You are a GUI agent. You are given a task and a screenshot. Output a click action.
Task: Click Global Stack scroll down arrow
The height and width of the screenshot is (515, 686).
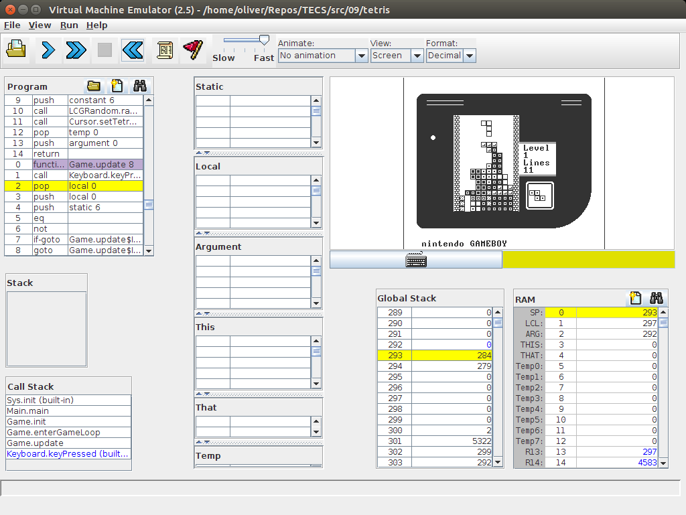pos(498,463)
